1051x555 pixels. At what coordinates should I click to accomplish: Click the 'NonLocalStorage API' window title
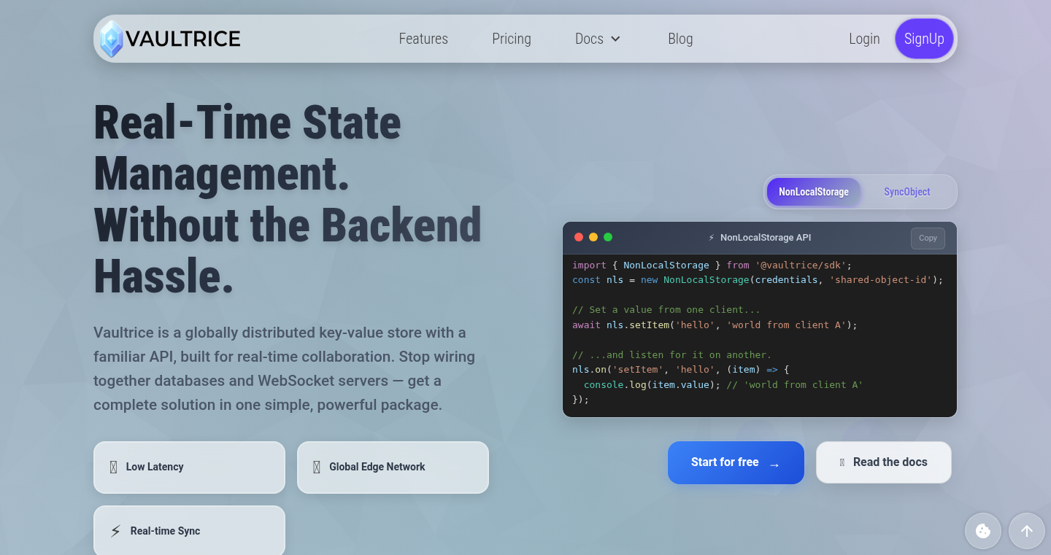coord(766,238)
